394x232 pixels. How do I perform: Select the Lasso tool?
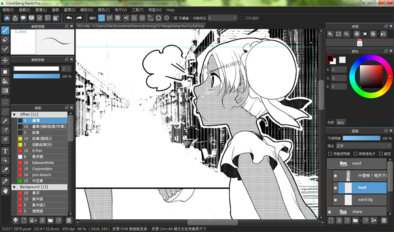pos(5,111)
